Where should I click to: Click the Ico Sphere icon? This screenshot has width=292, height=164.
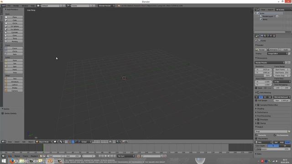point(6,29)
